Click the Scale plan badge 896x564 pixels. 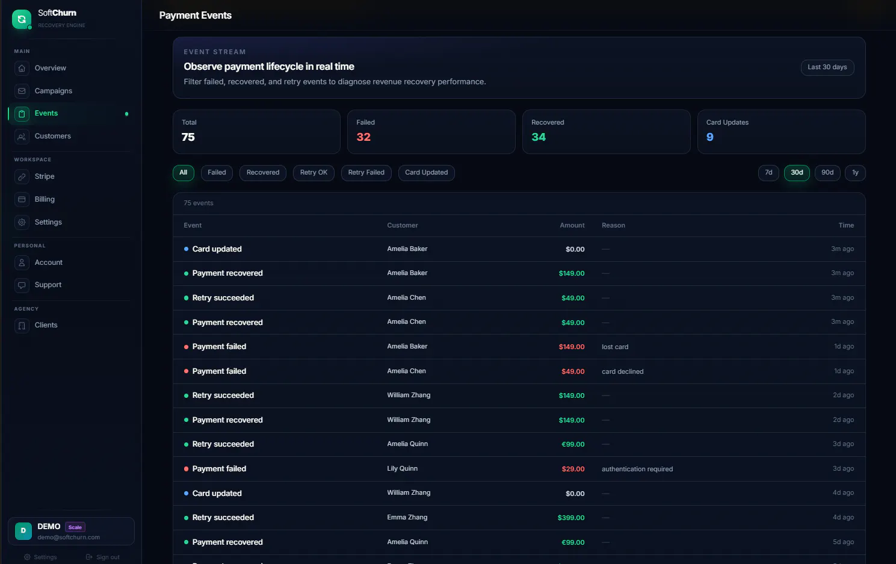point(75,527)
